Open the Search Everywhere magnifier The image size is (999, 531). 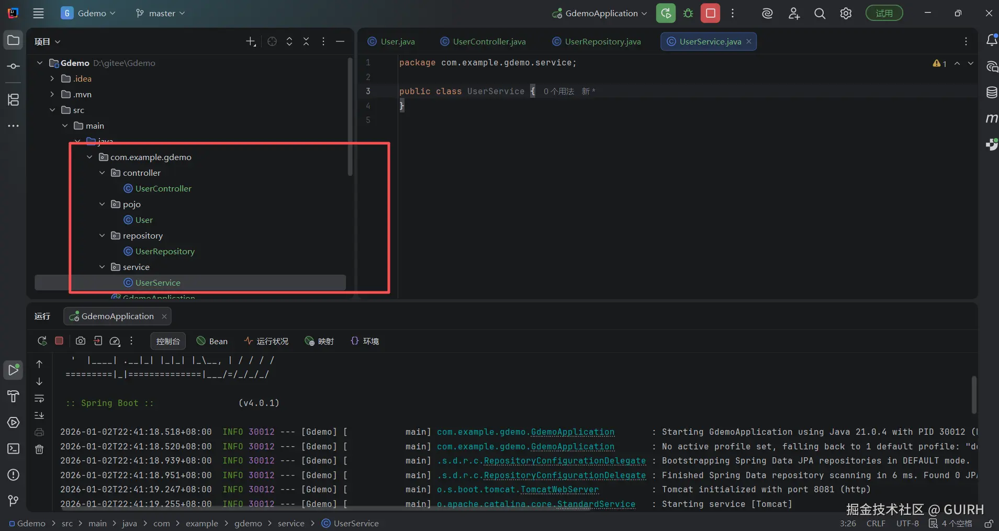tap(820, 14)
